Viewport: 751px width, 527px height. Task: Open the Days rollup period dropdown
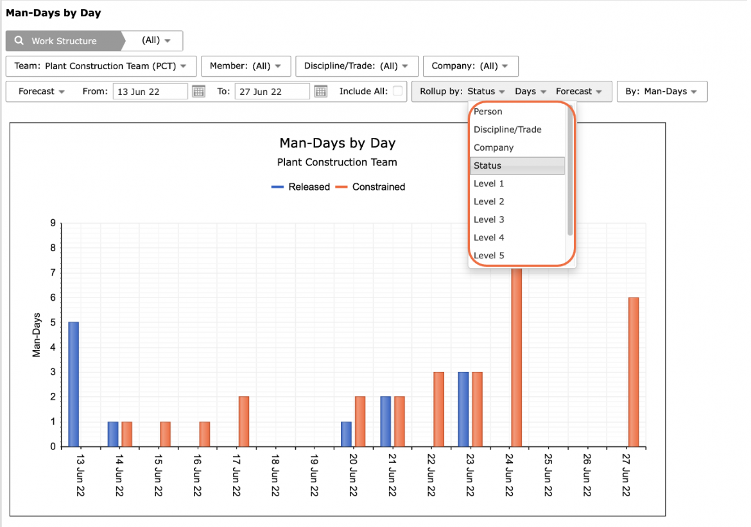point(530,91)
